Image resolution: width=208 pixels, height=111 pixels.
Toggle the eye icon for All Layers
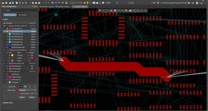click(4, 23)
